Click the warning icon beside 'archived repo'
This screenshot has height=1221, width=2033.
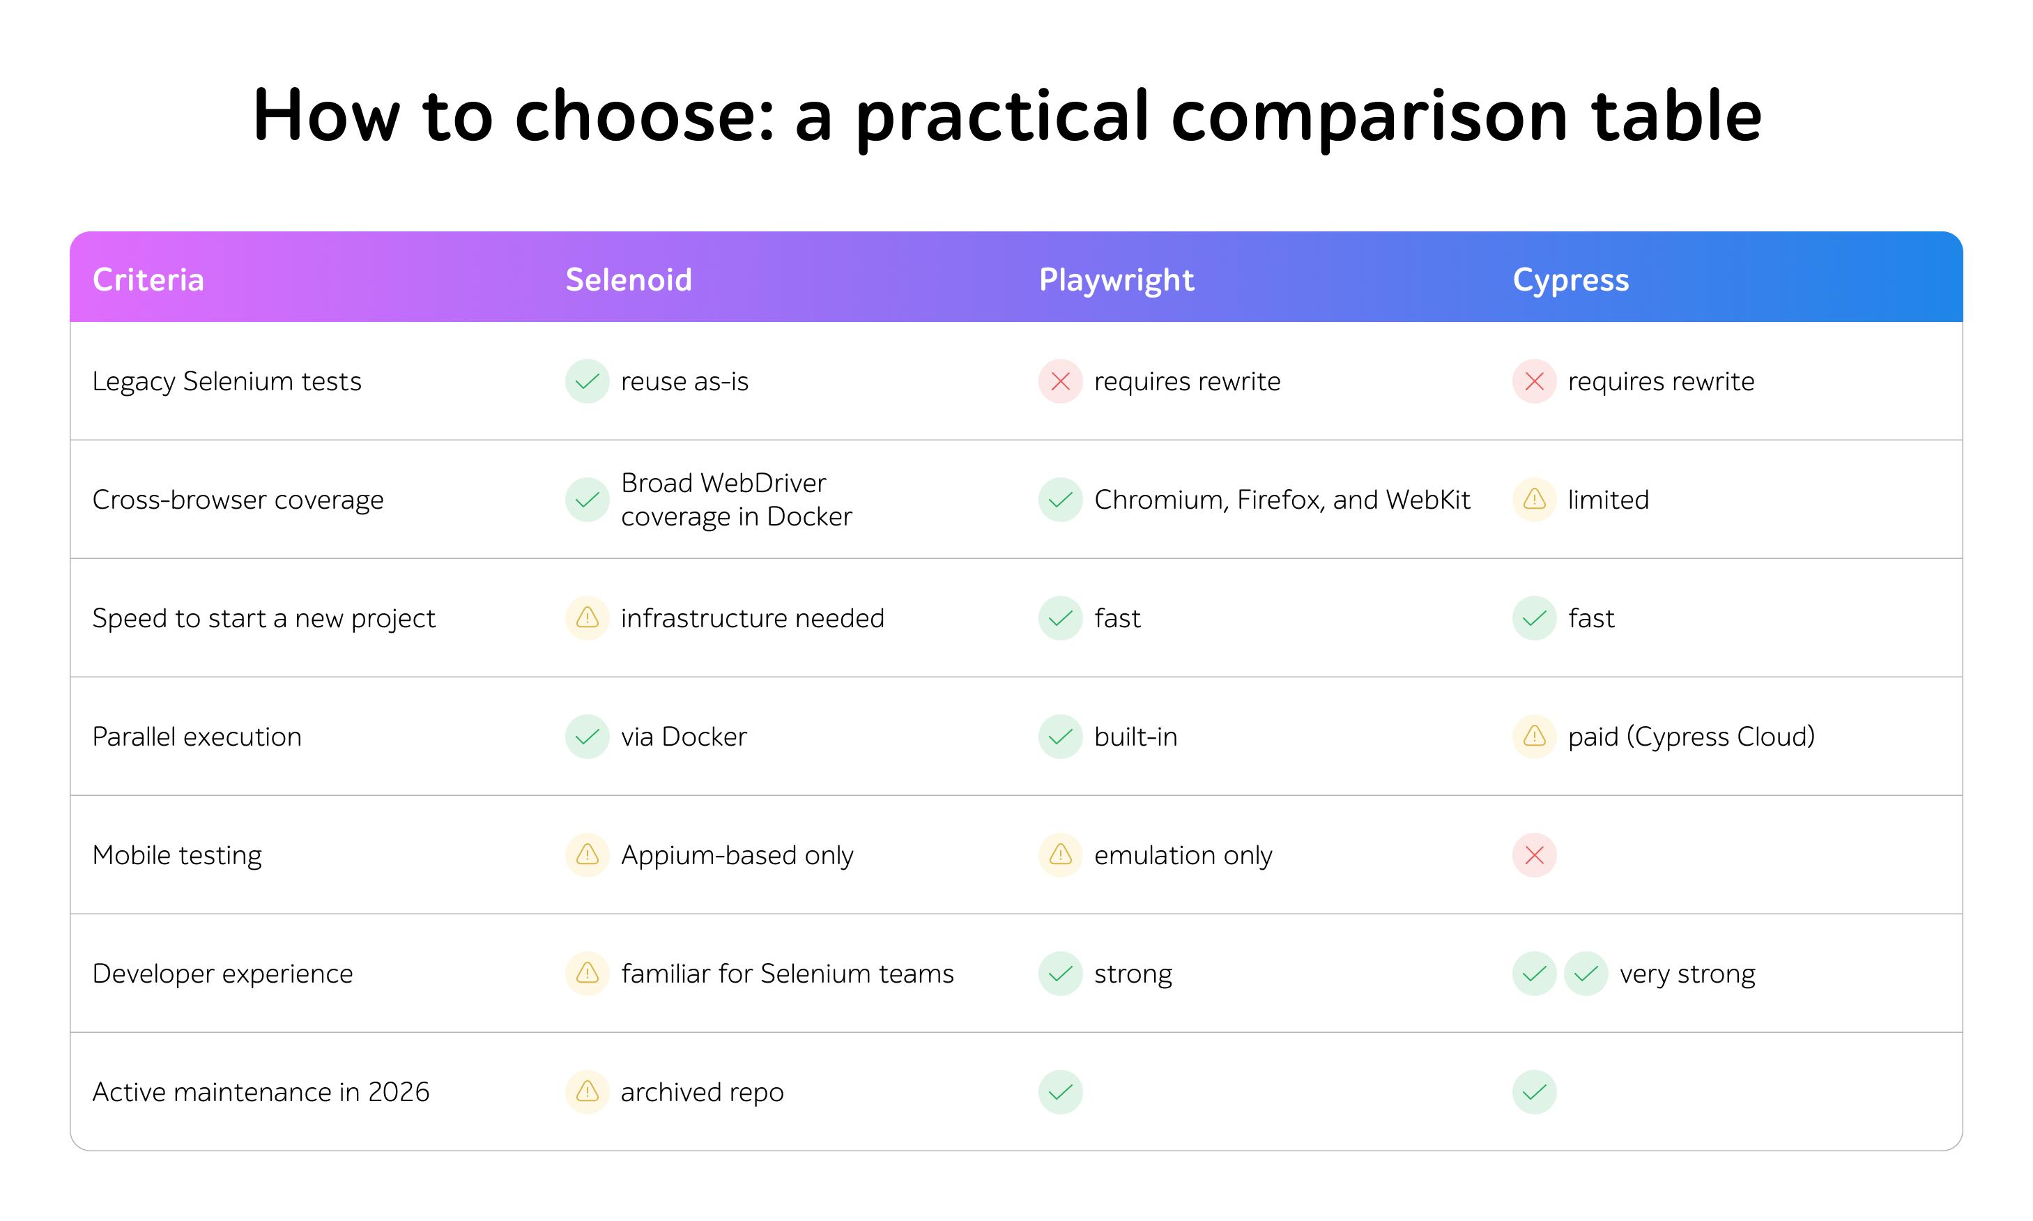click(x=587, y=1092)
